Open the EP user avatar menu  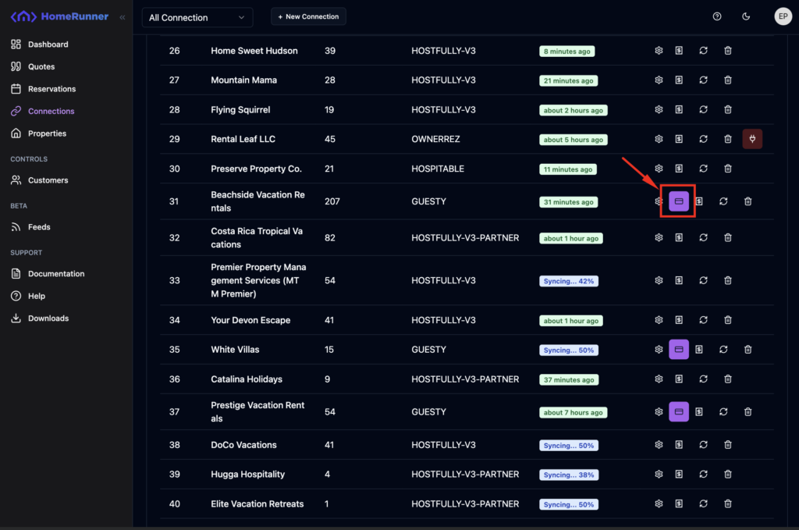pyautogui.click(x=783, y=16)
